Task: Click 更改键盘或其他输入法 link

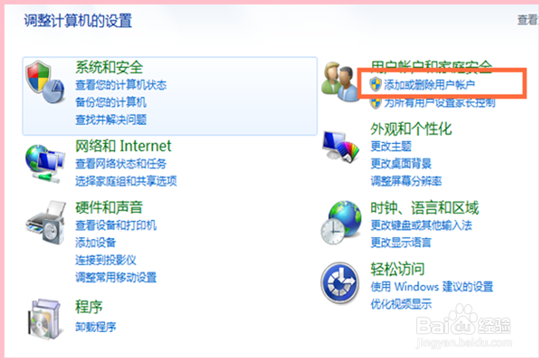Action: click(x=421, y=225)
